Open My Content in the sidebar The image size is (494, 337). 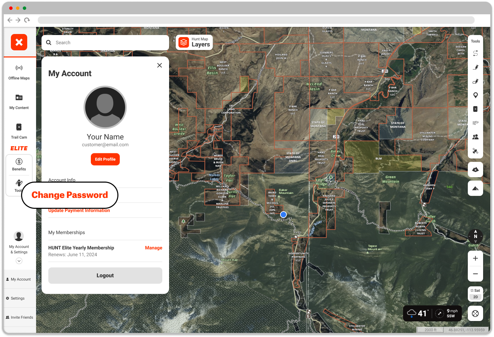click(19, 102)
